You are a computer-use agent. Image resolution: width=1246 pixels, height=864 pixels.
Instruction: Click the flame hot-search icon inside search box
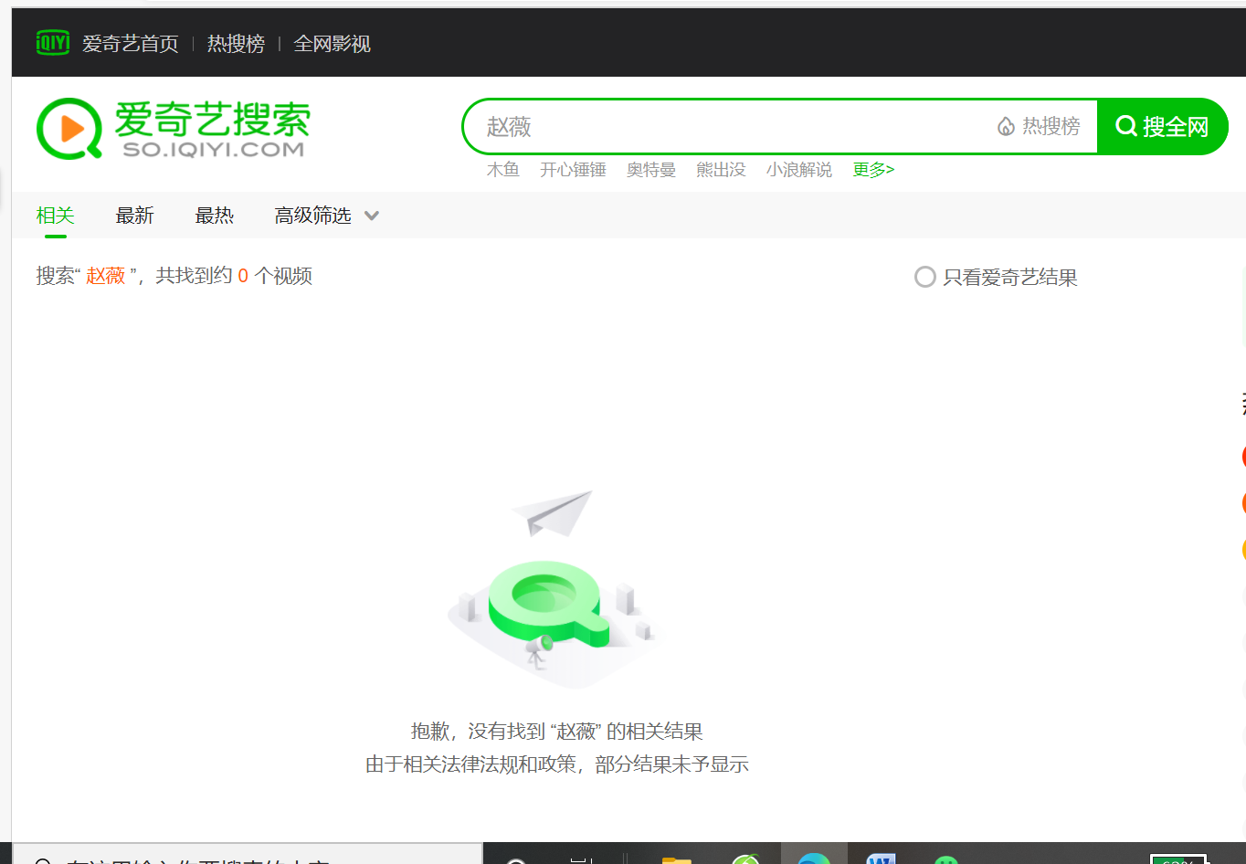pos(1006,127)
